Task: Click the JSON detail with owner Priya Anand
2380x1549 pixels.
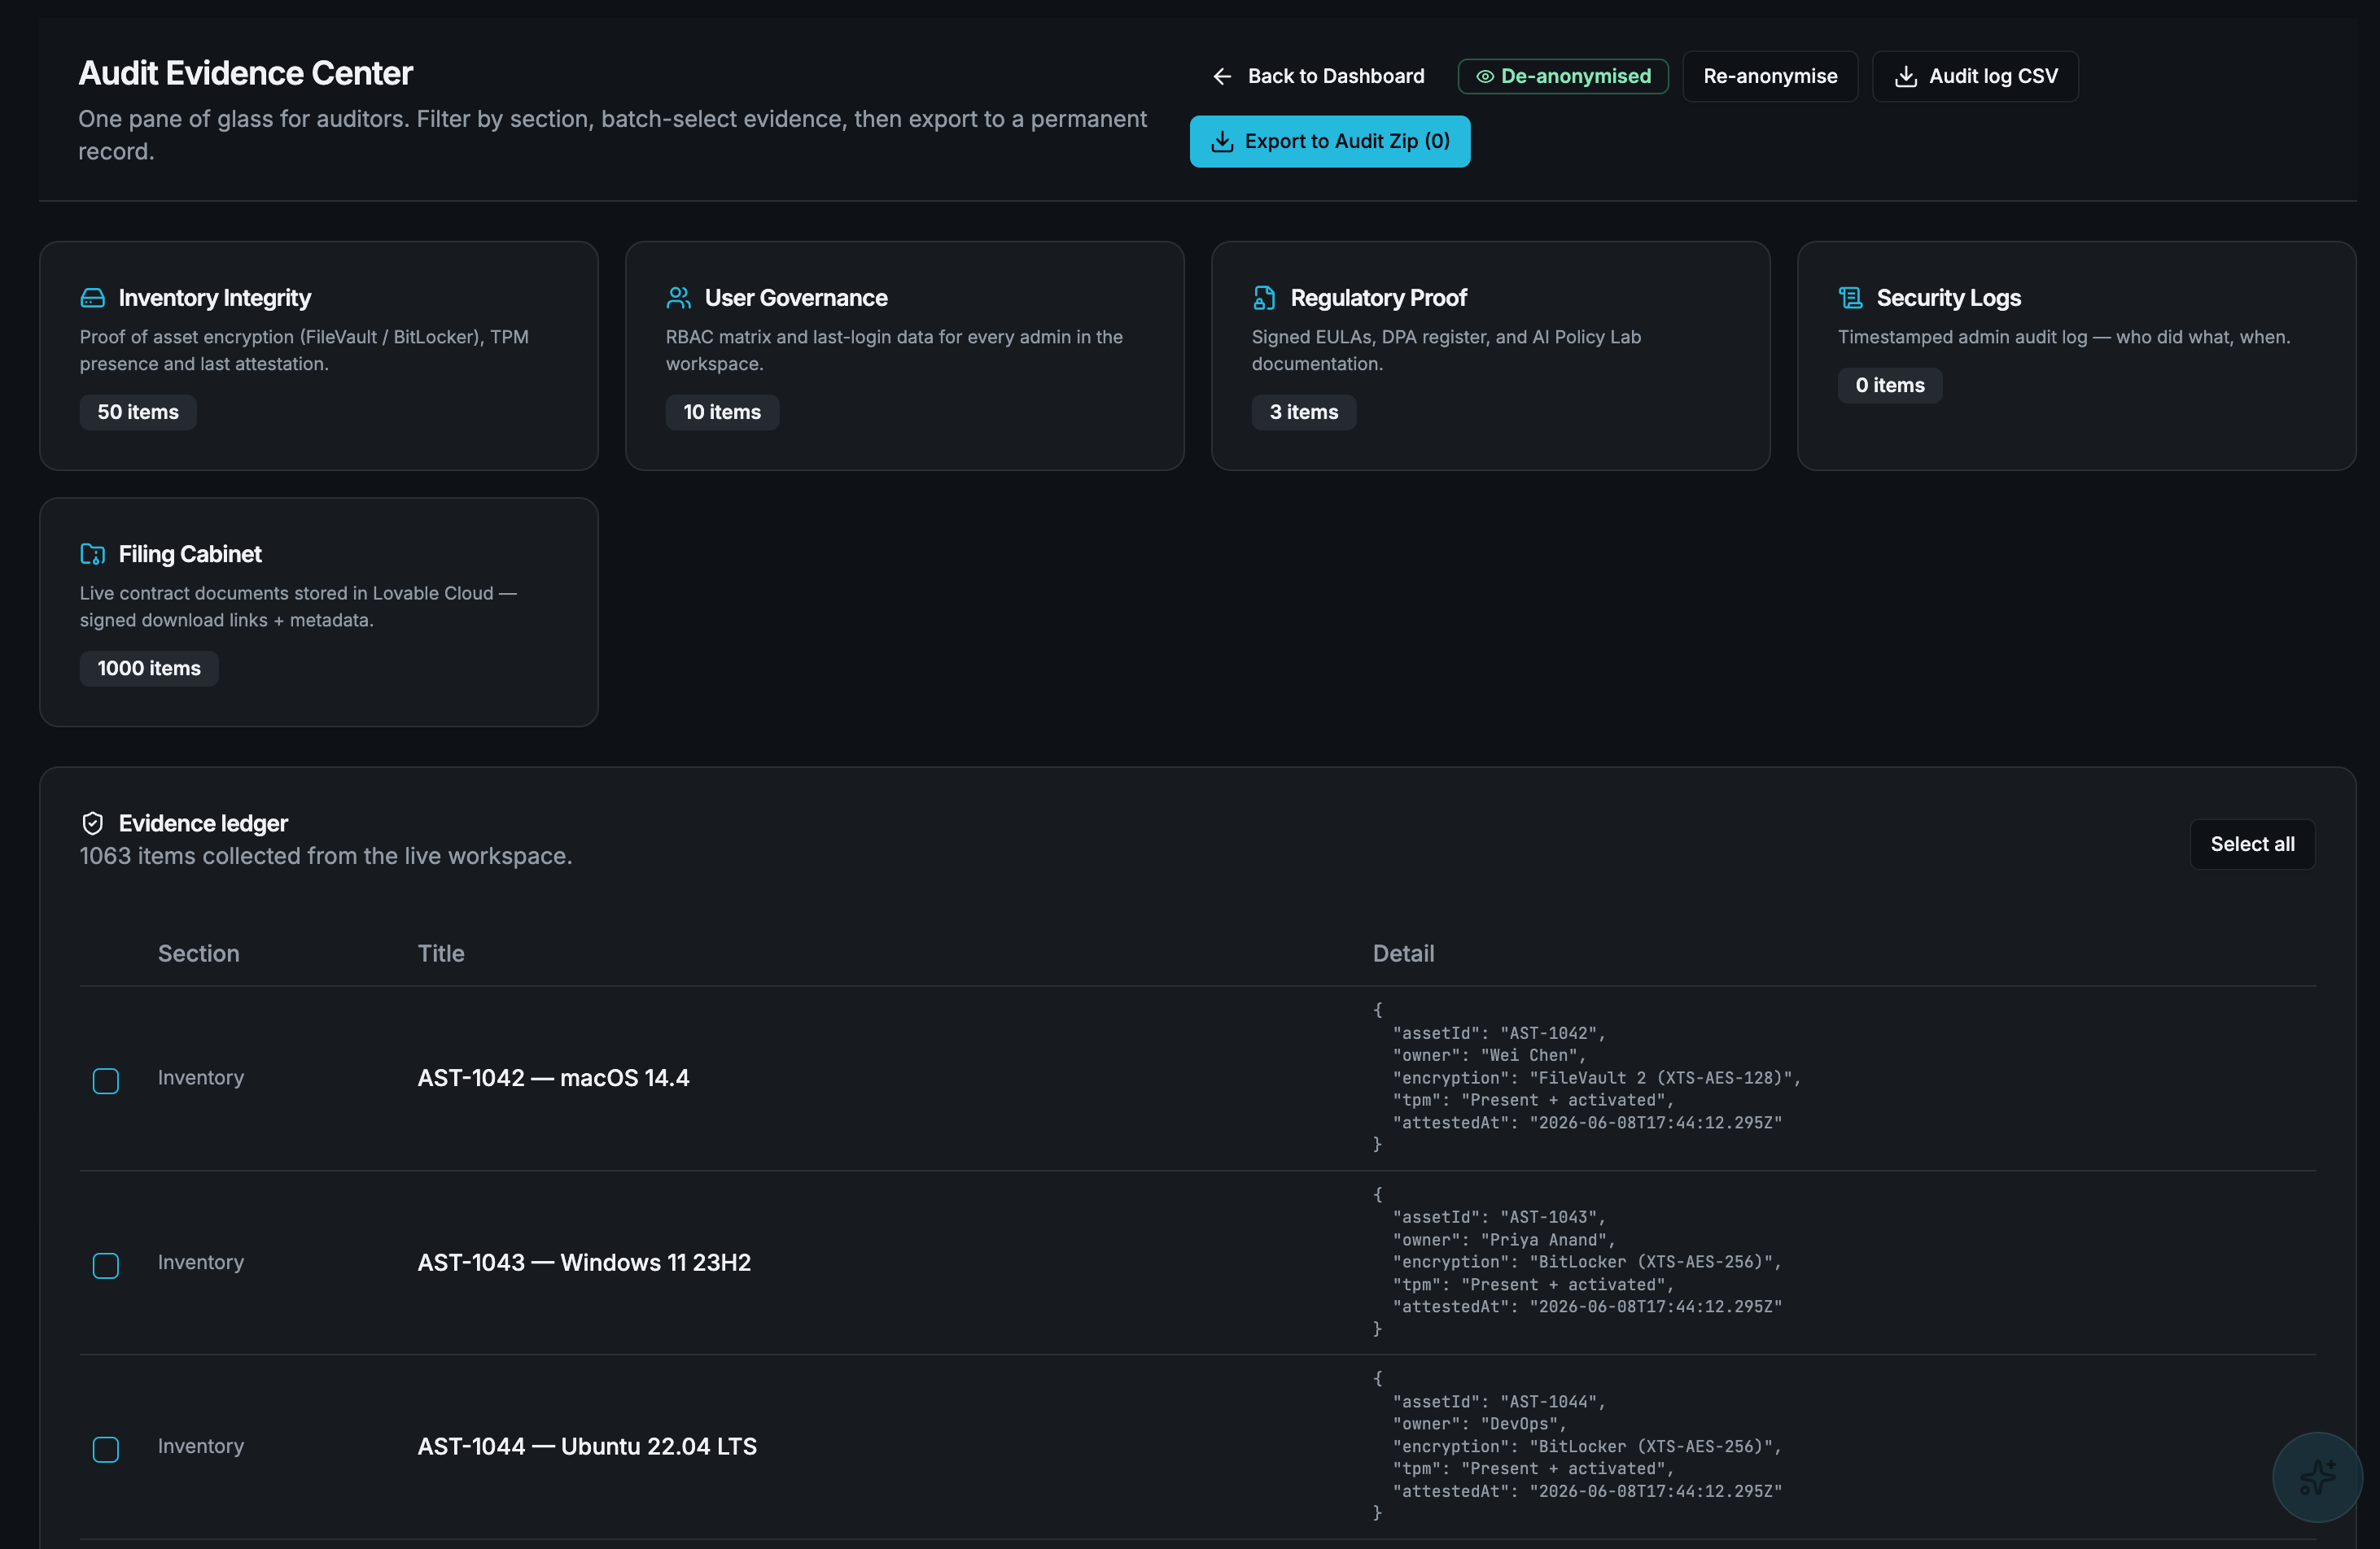Action: click(1578, 1262)
